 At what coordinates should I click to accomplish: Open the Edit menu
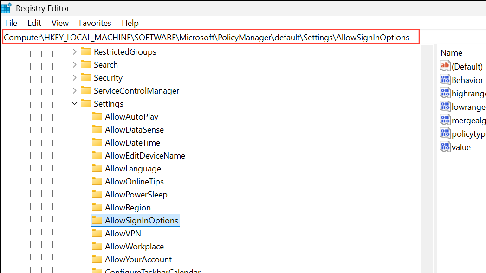pos(34,23)
